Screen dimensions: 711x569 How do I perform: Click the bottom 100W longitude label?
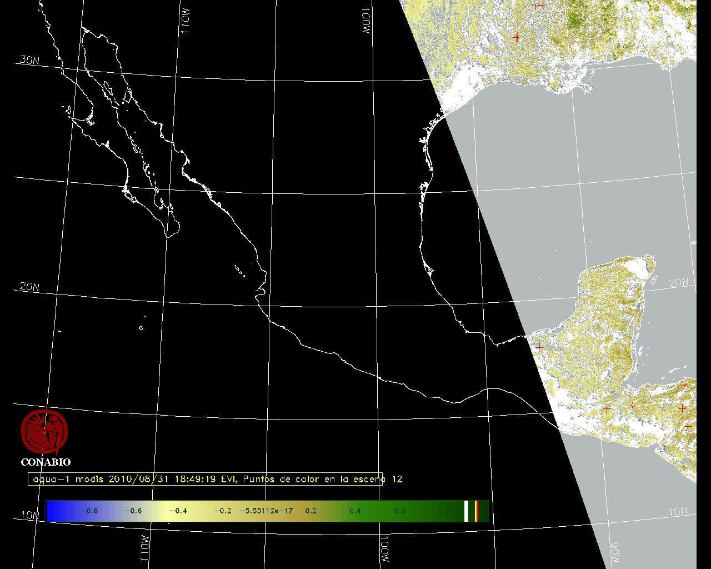click(x=384, y=549)
